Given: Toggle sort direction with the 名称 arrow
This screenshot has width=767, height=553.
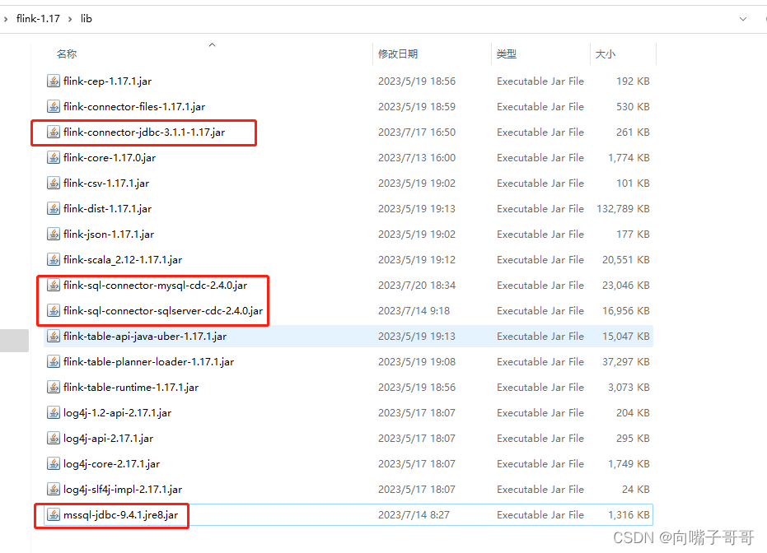Looking at the screenshot, I should click(213, 45).
